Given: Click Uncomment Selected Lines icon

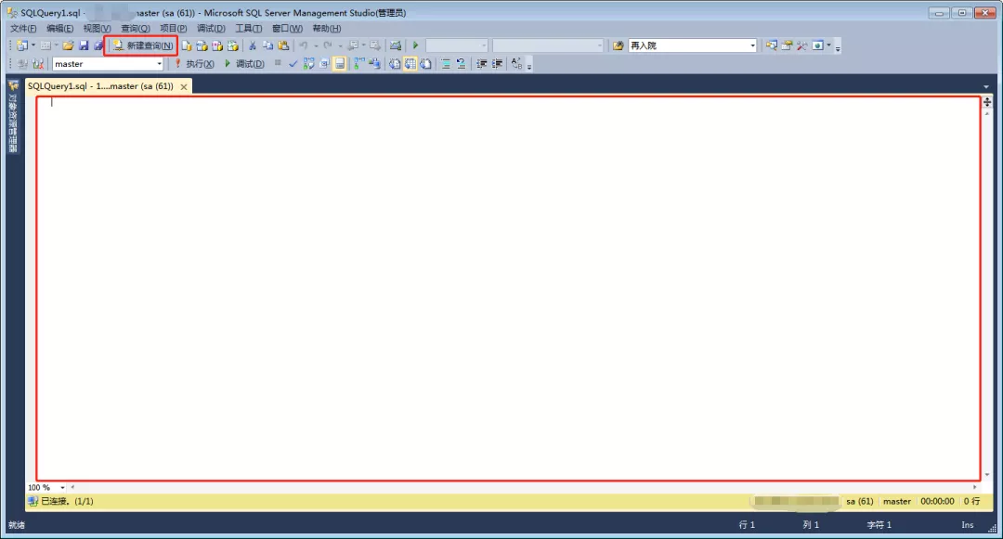Looking at the screenshot, I should [462, 64].
